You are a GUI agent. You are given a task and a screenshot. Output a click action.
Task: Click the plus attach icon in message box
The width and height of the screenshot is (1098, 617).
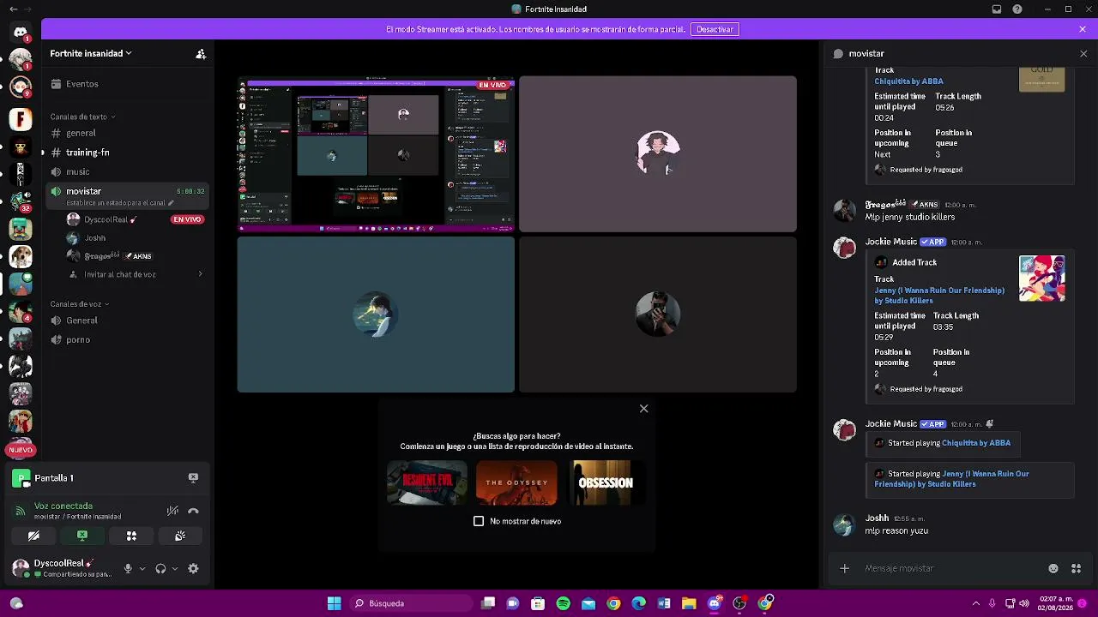(844, 568)
